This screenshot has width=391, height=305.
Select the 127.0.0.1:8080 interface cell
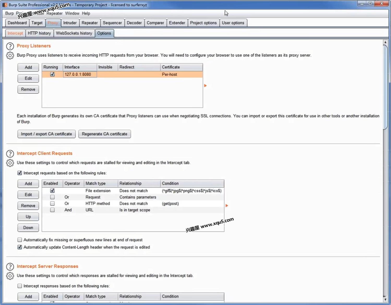click(x=80, y=74)
